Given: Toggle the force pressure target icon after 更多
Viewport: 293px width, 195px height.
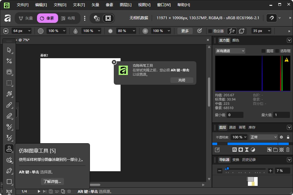Looking at the screenshot, I should point(200,31).
